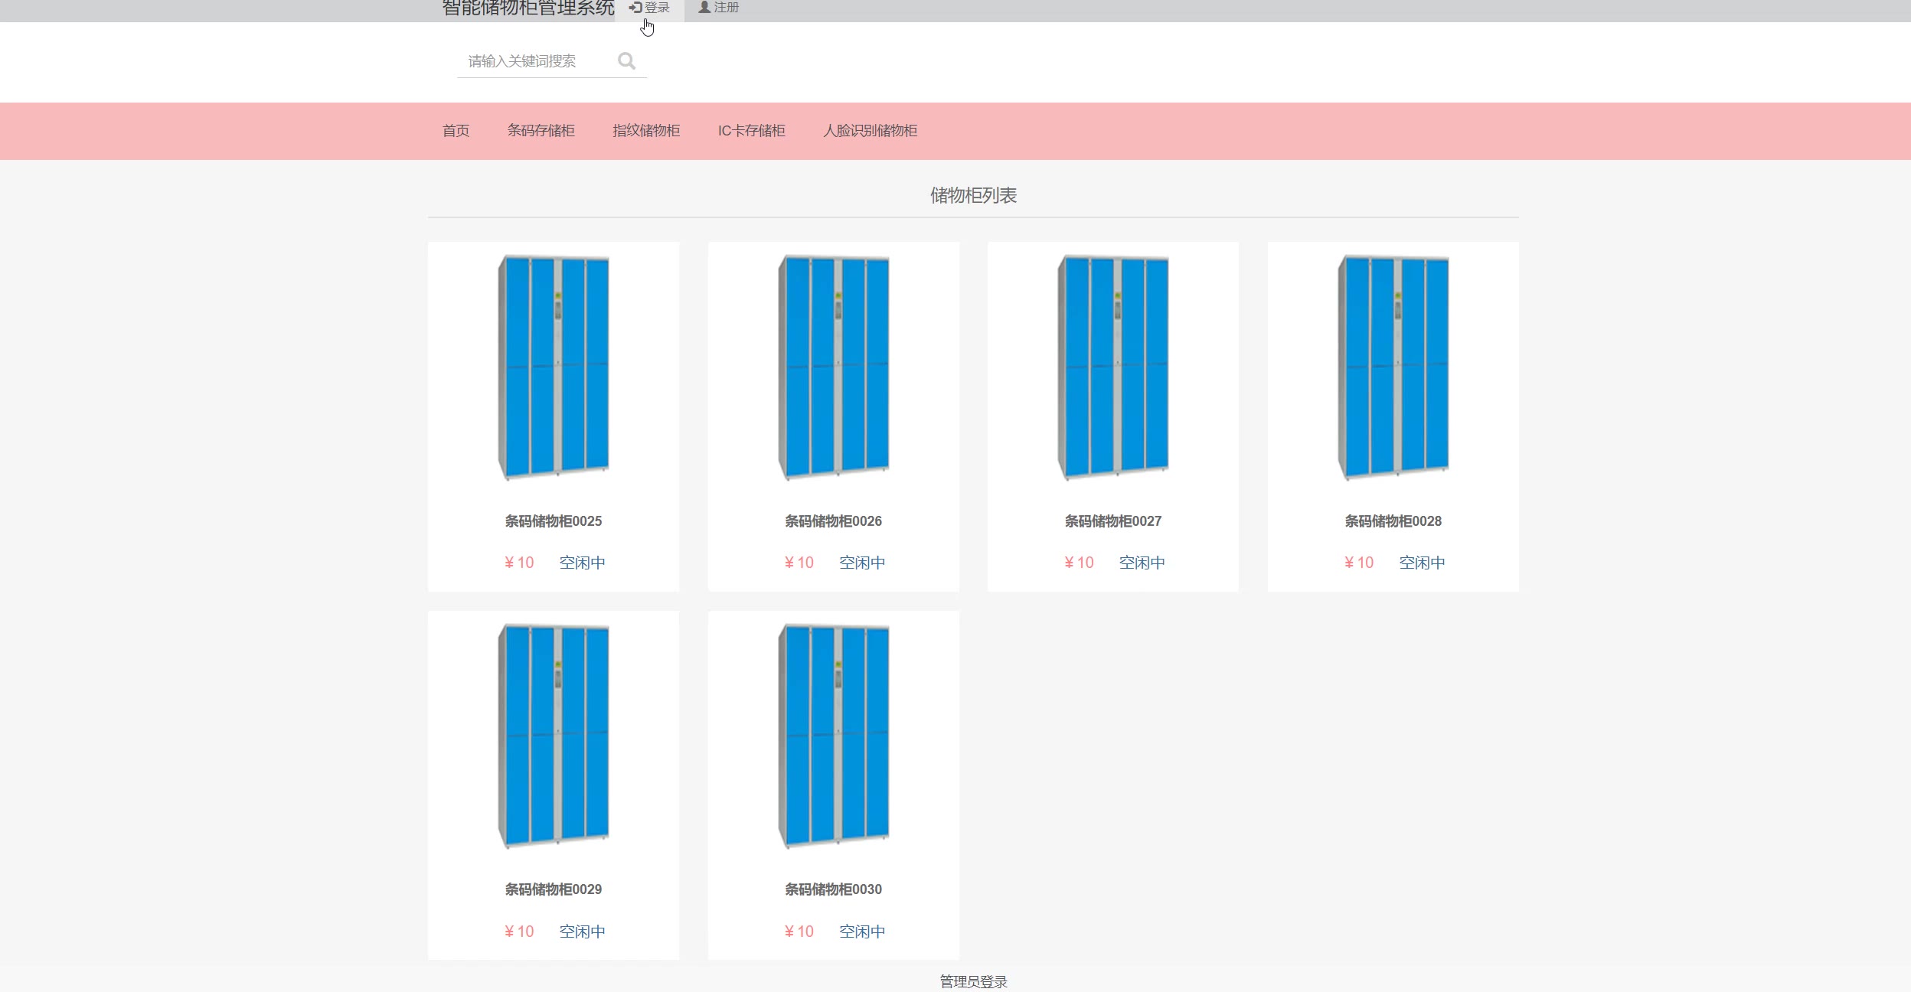Click the 条码储物柜0030 title link
Viewport: 1911px width, 992px height.
pos(833,889)
